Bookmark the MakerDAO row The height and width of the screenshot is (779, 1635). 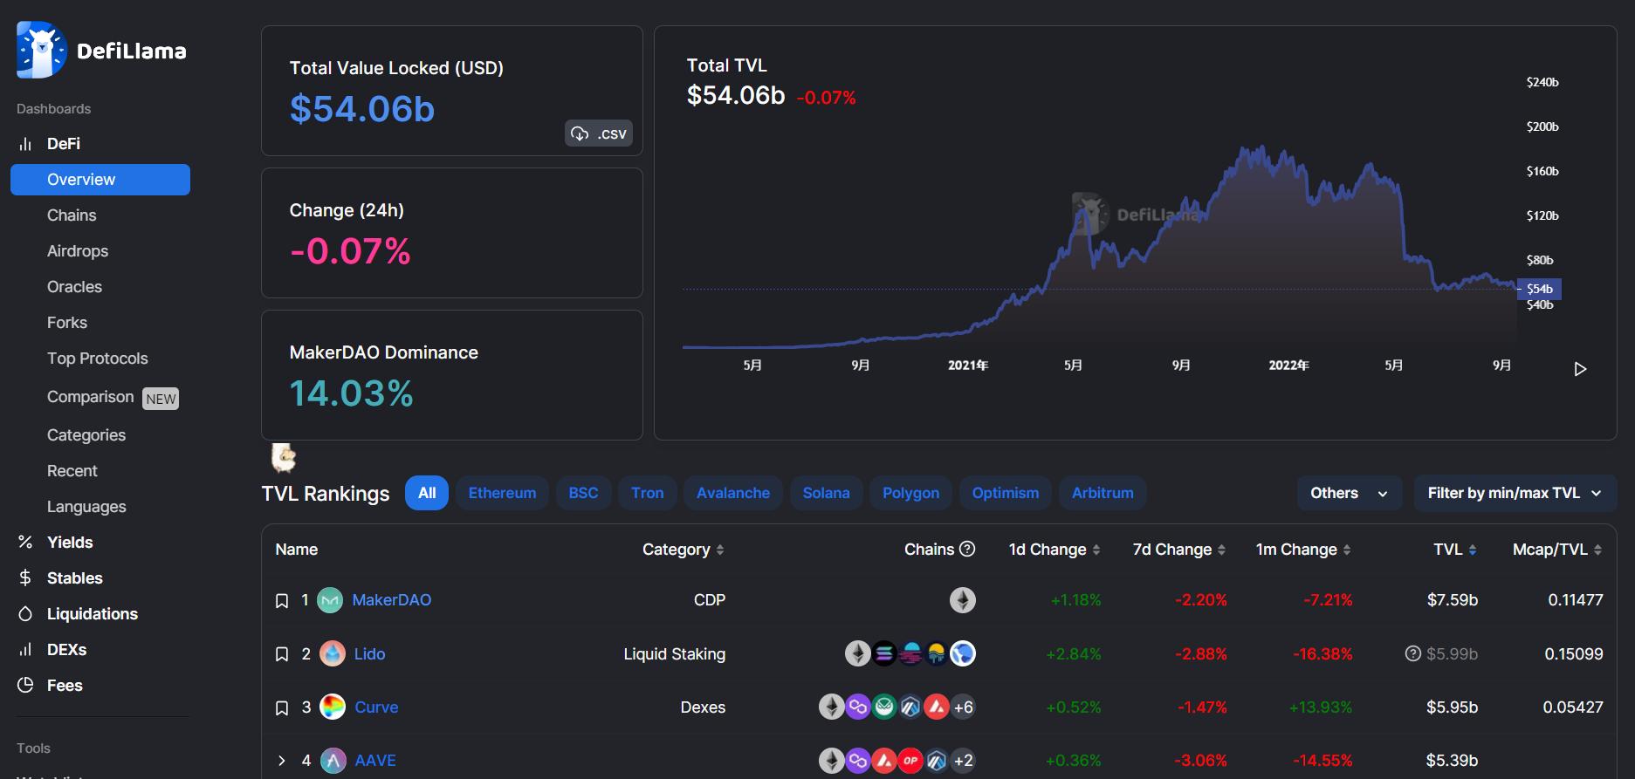click(282, 601)
